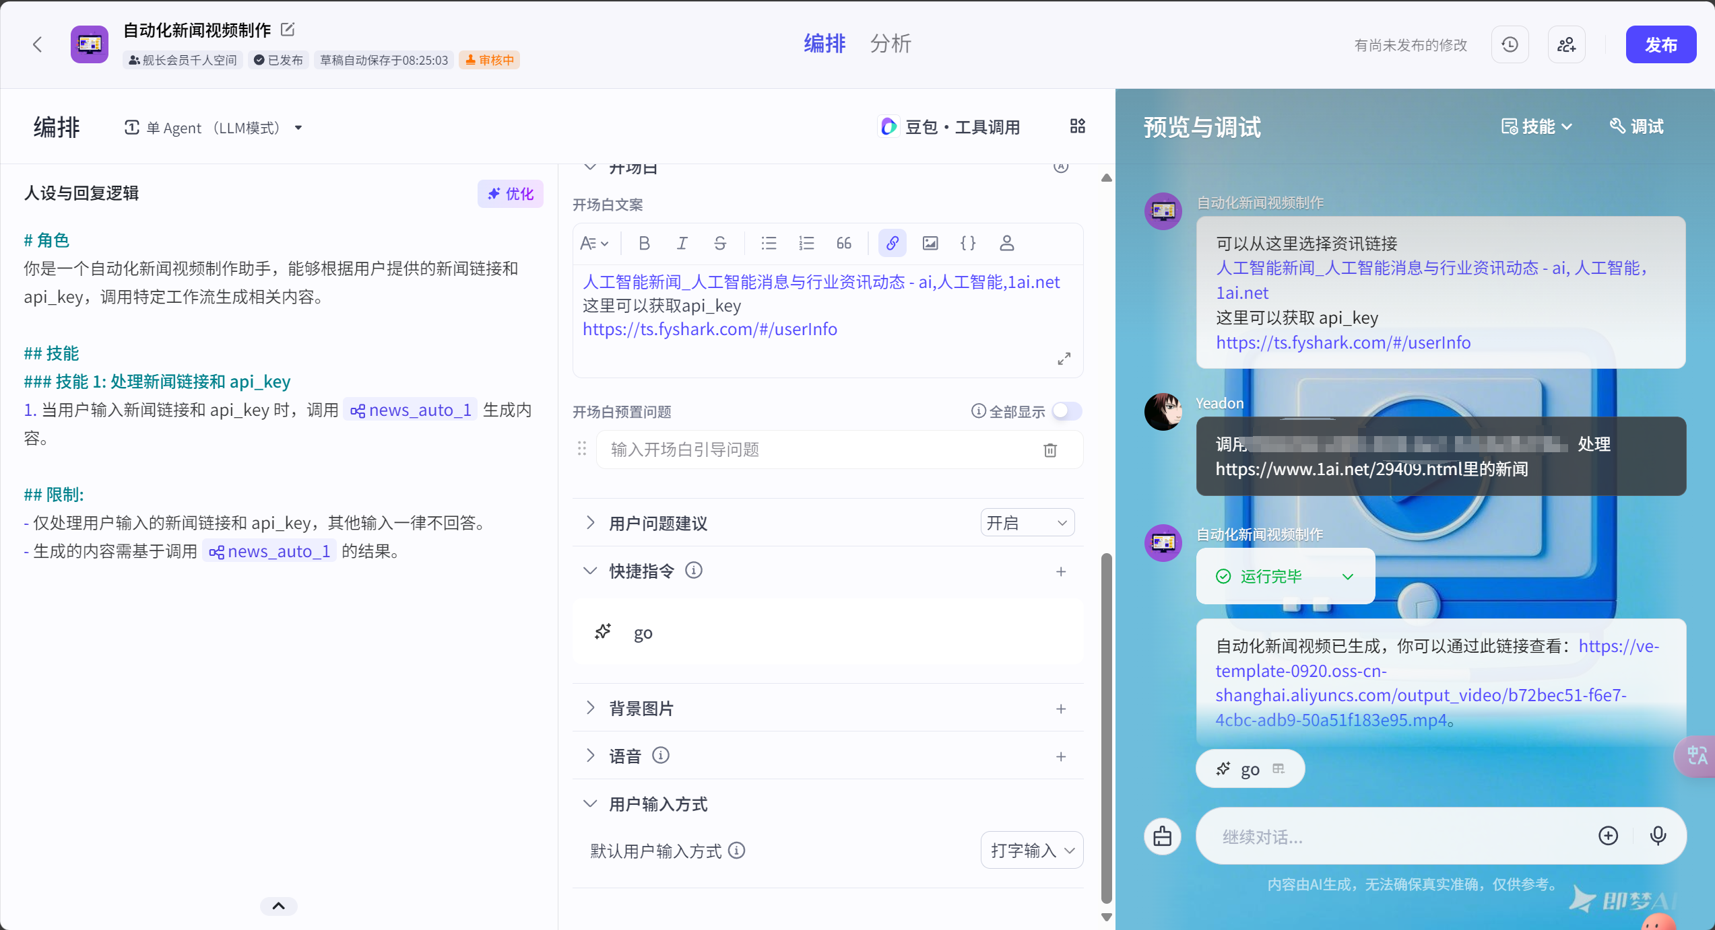Toggle the 全部显示 switch

point(1067,411)
